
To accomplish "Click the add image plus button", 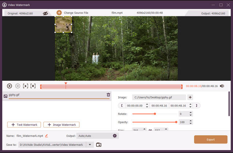I will tap(190, 97).
